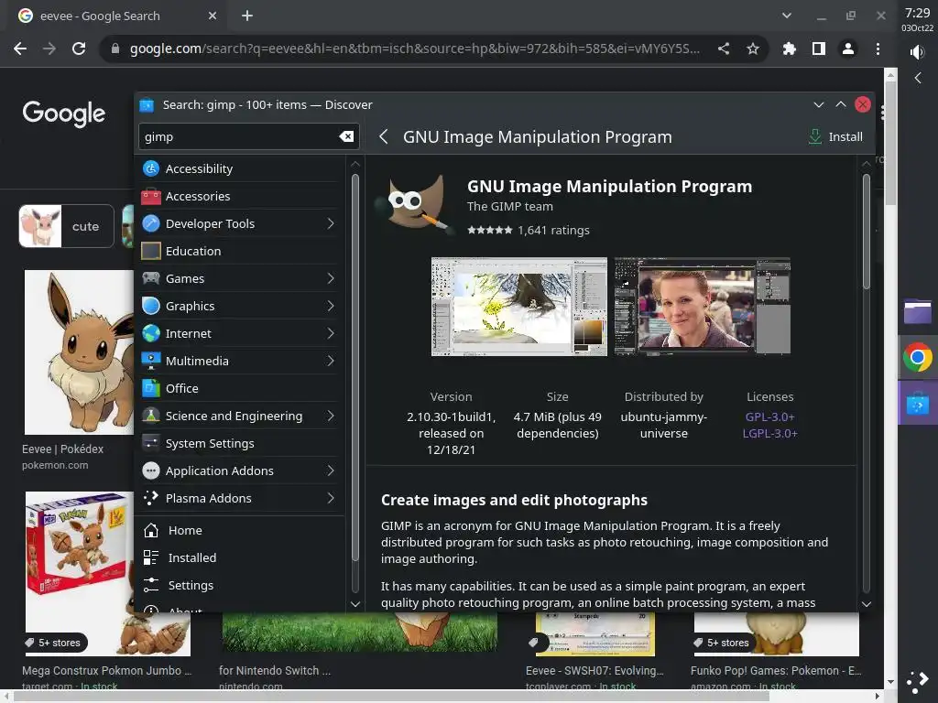Open the Accessories category

(x=239, y=196)
